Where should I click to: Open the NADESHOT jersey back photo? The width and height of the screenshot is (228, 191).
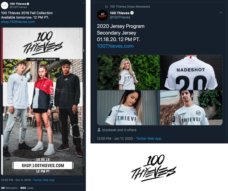coord(191,73)
